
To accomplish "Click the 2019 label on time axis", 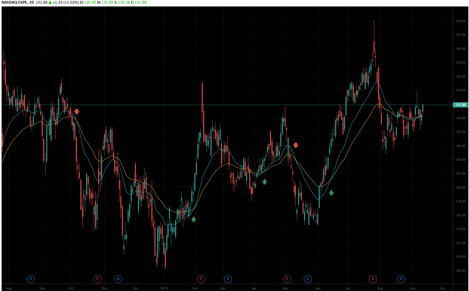I will pos(164,288).
